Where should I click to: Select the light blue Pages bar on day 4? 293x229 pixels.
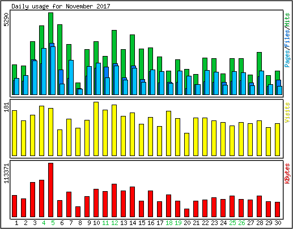[44, 71]
